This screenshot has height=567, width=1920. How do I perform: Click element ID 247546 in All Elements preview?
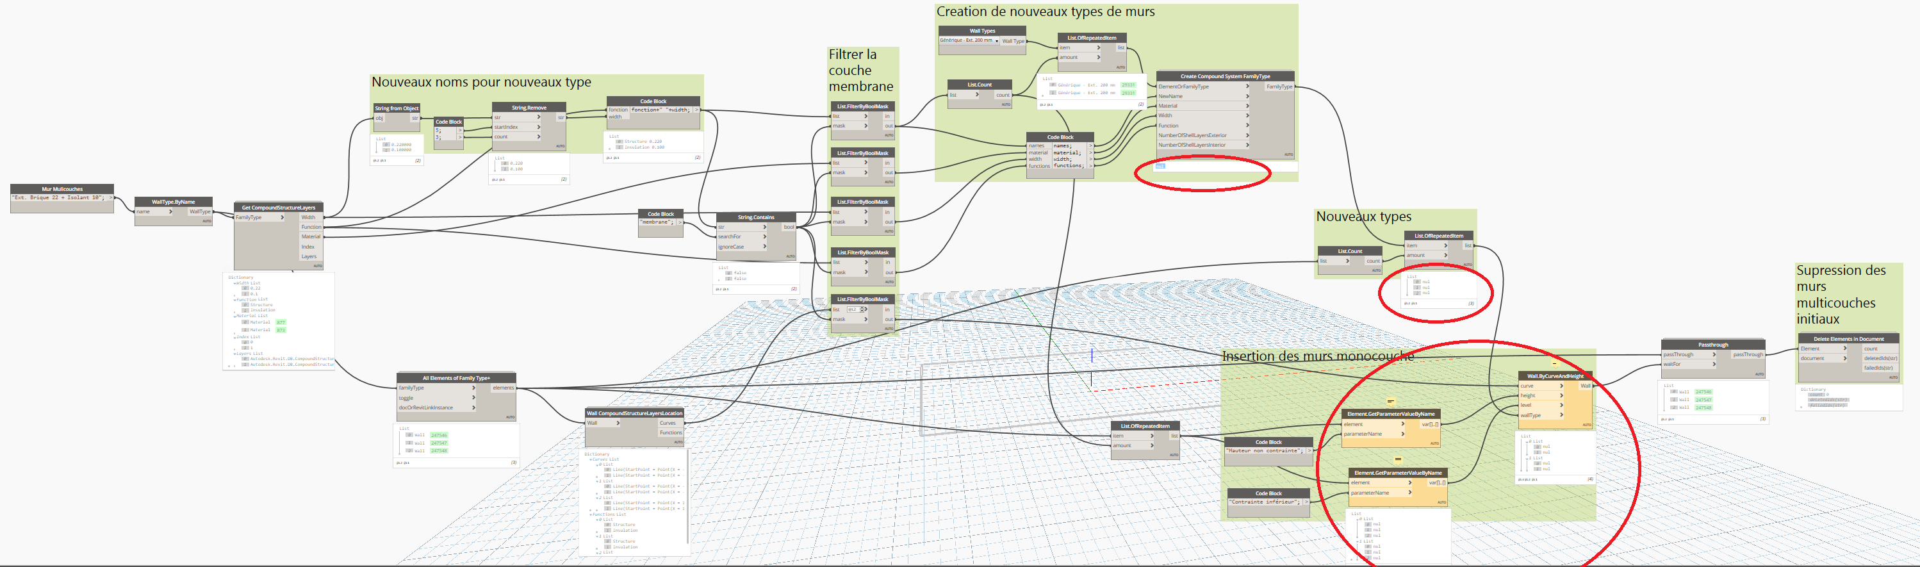coord(438,435)
